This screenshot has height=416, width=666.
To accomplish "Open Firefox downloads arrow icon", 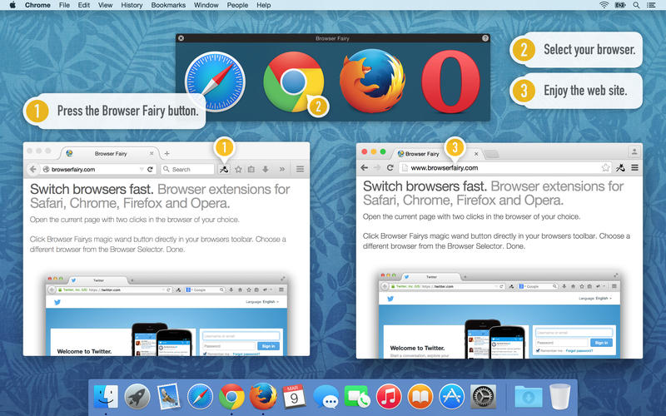I will click(265, 169).
